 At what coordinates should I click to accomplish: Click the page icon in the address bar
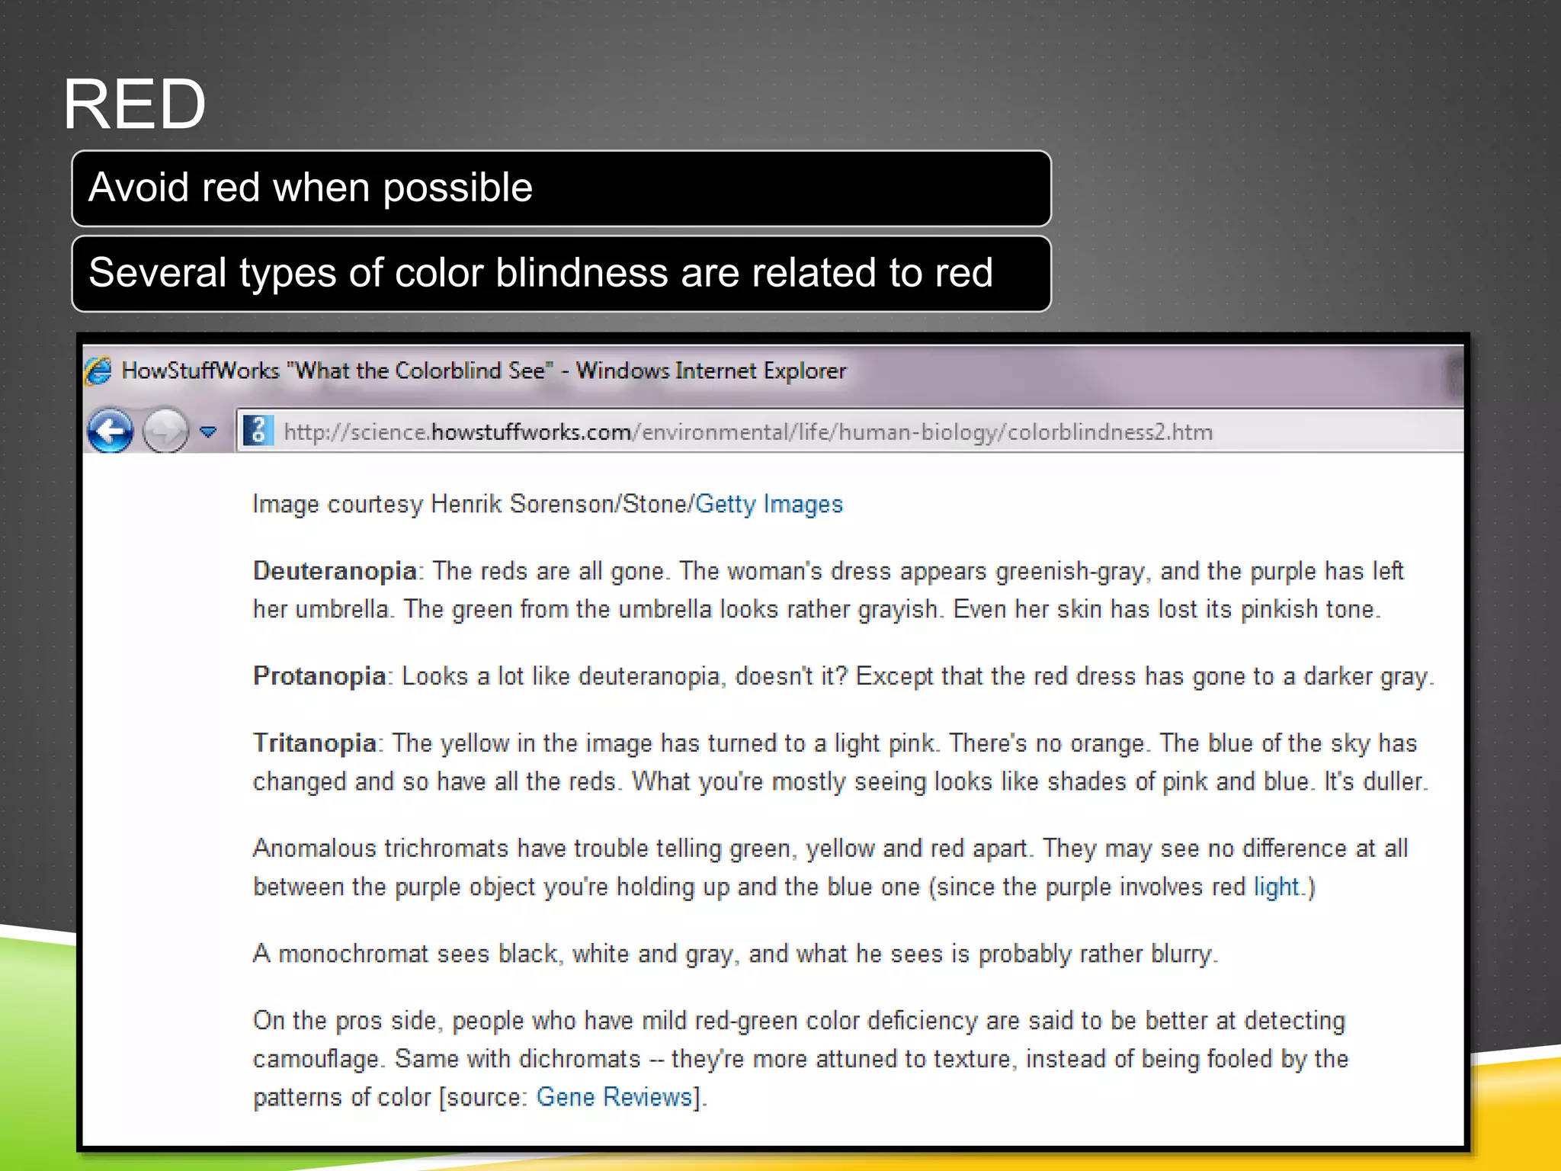click(258, 431)
